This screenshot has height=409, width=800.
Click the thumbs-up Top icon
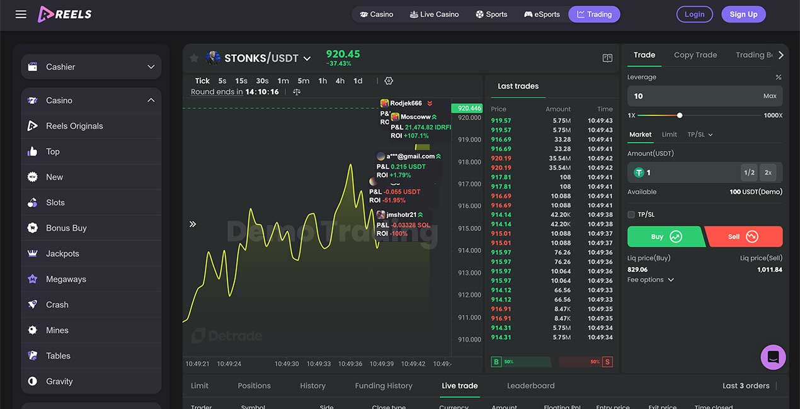[x=33, y=152]
